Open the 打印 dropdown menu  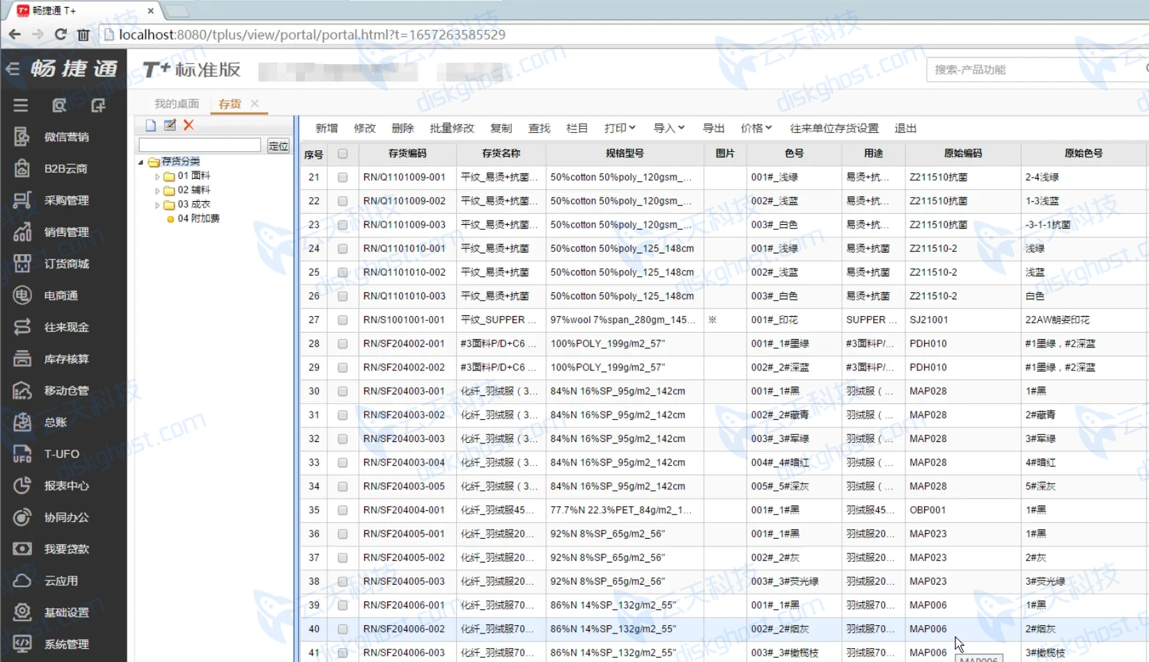tap(620, 128)
